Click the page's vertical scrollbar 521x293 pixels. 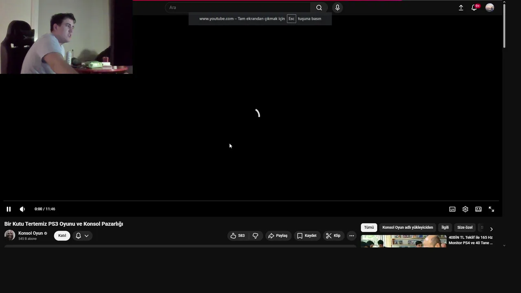(x=504, y=26)
